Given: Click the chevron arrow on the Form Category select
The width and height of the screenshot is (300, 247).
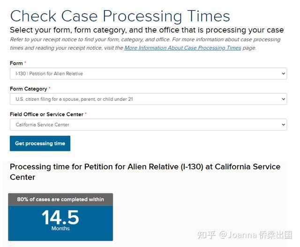Looking at the screenshot, I should [x=283, y=99].
